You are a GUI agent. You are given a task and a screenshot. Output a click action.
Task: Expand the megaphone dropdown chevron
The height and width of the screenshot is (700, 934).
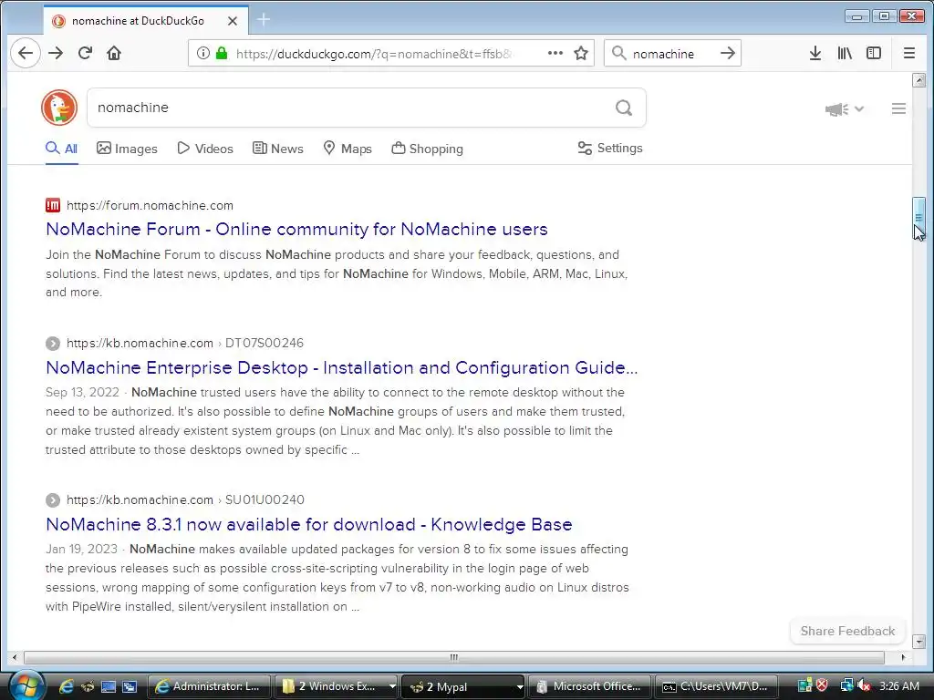click(859, 109)
